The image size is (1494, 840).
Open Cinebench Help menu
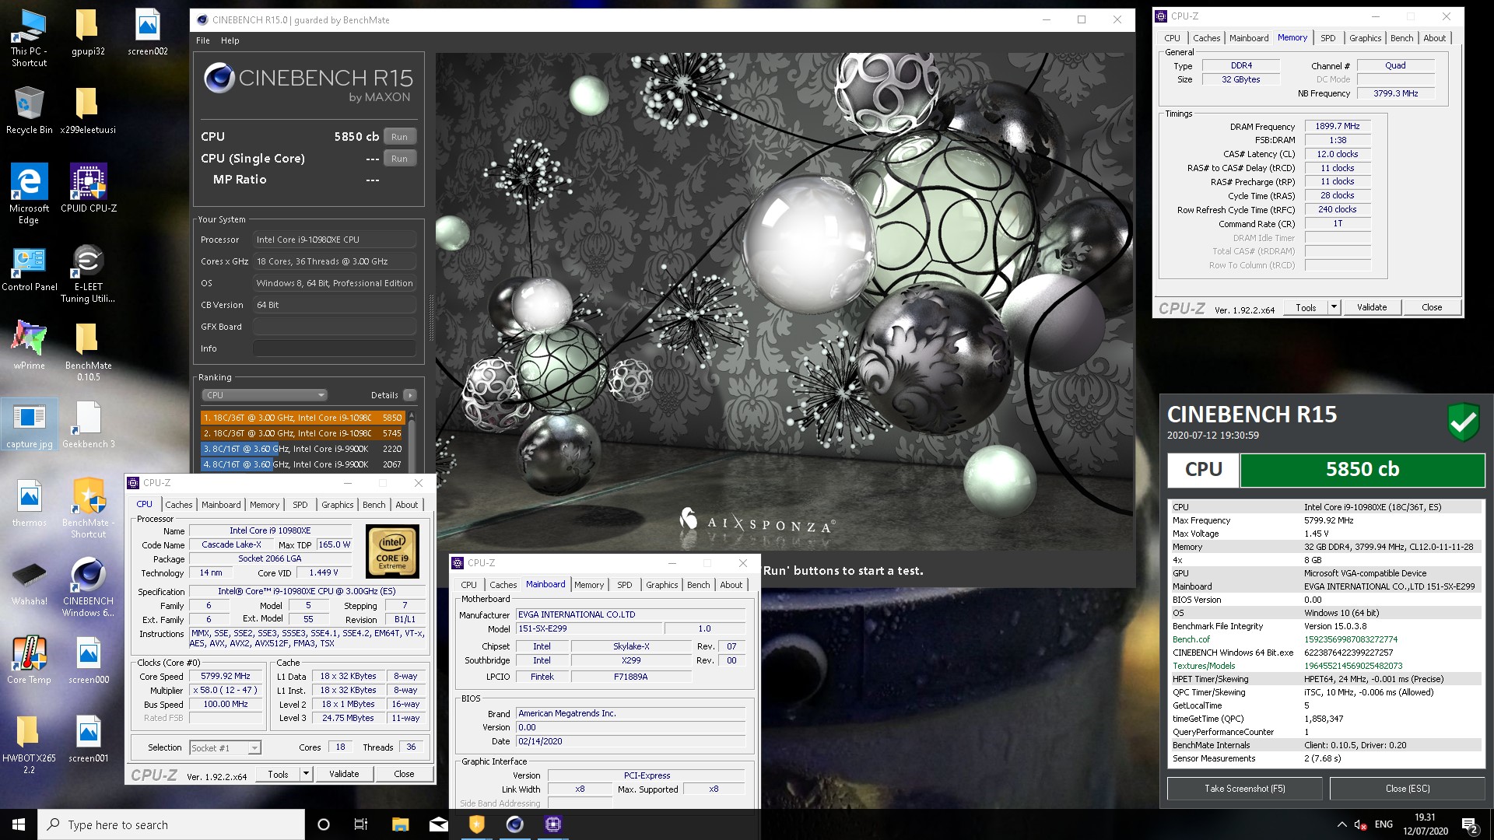click(230, 40)
